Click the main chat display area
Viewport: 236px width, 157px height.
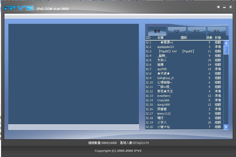coord(74,74)
